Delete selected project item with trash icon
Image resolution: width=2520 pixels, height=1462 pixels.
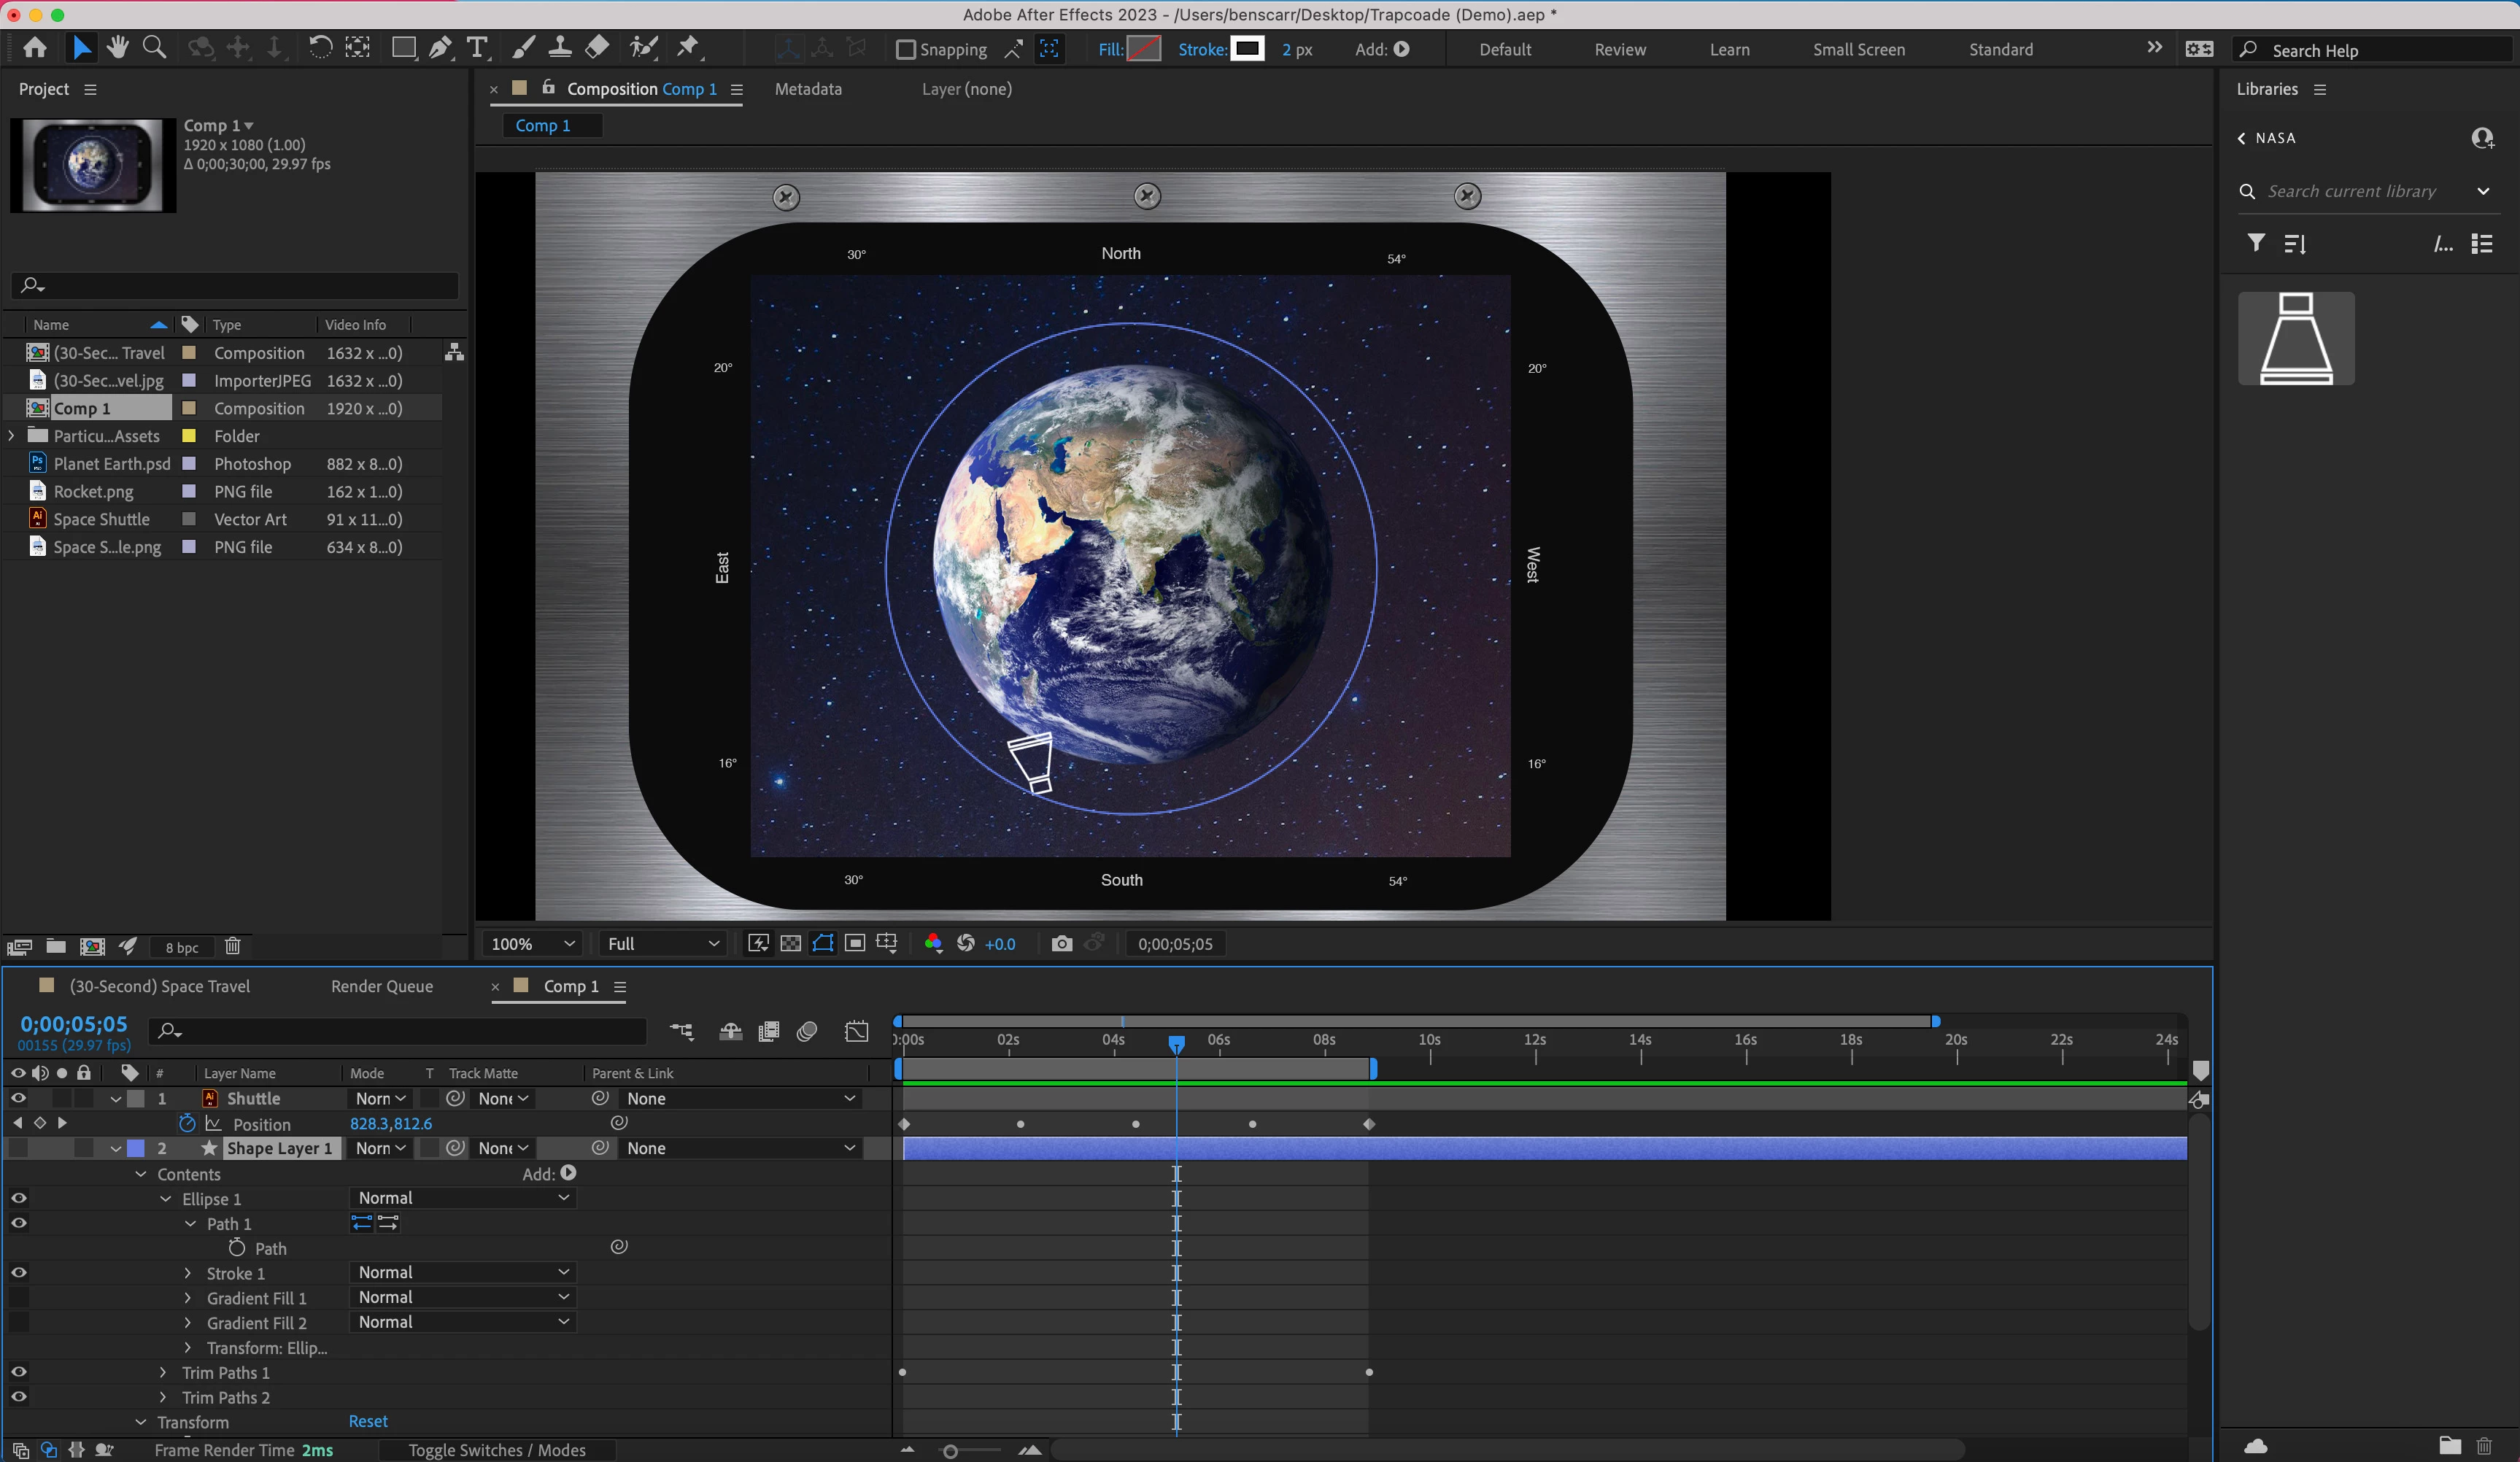(232, 946)
